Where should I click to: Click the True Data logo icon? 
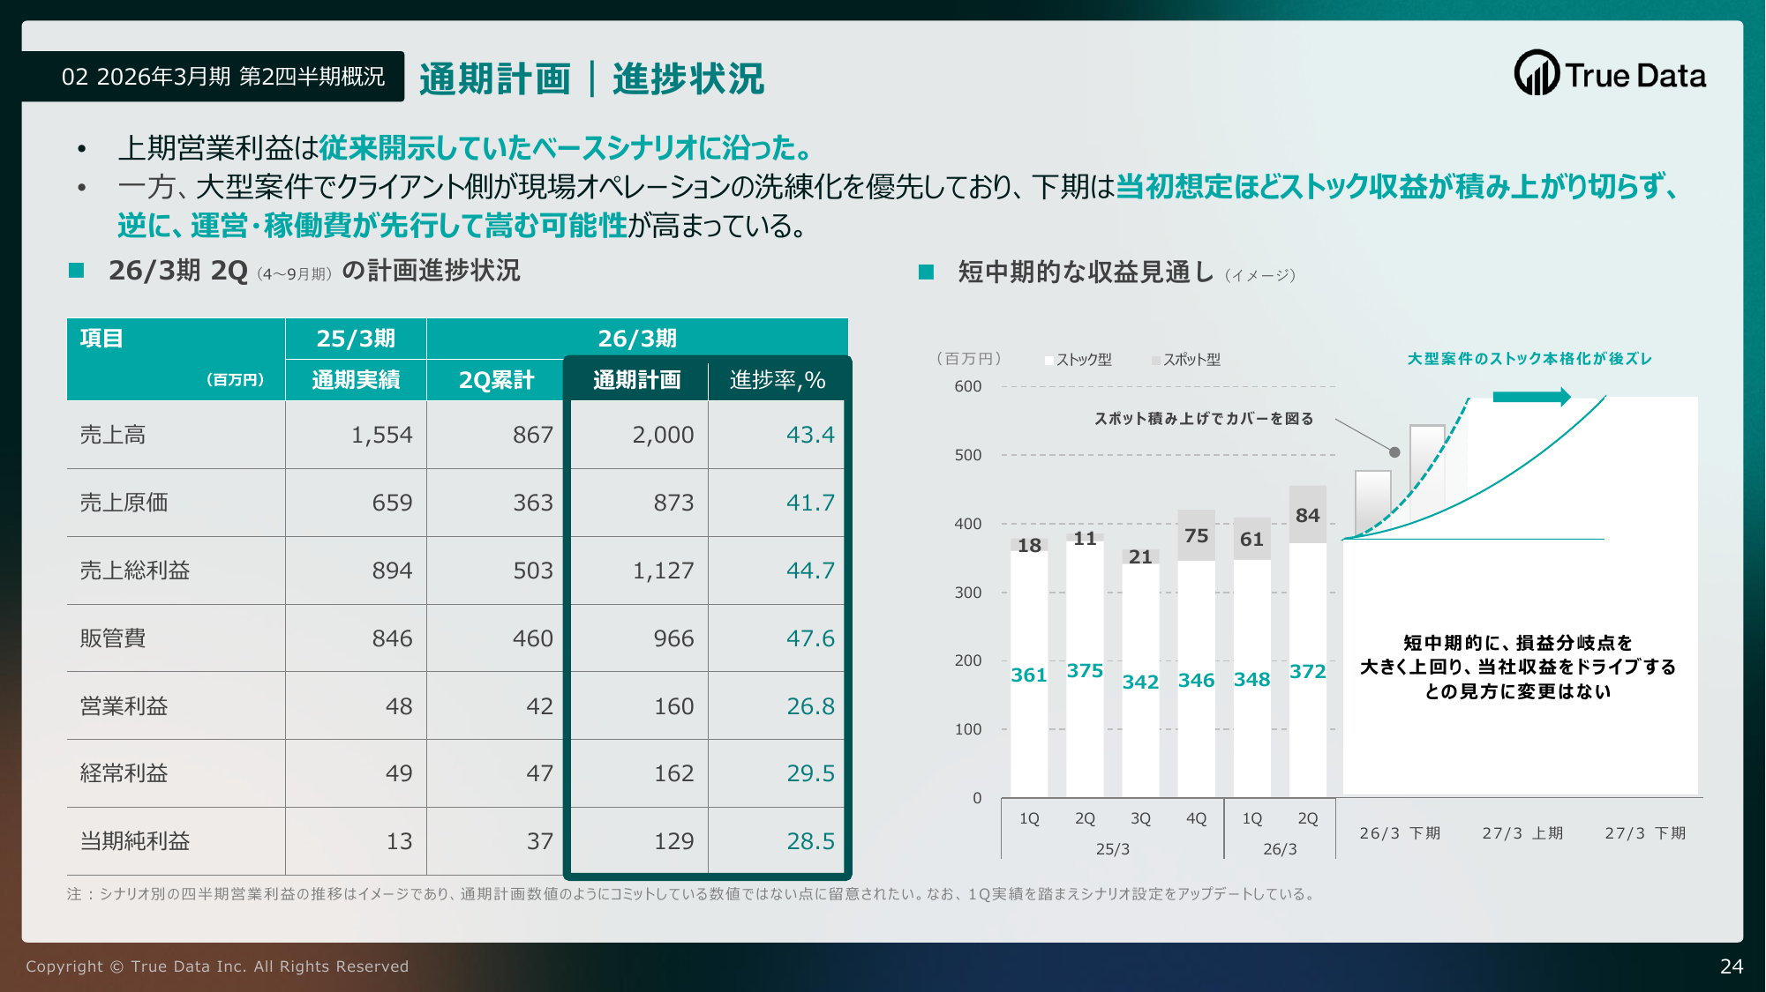tap(1537, 73)
